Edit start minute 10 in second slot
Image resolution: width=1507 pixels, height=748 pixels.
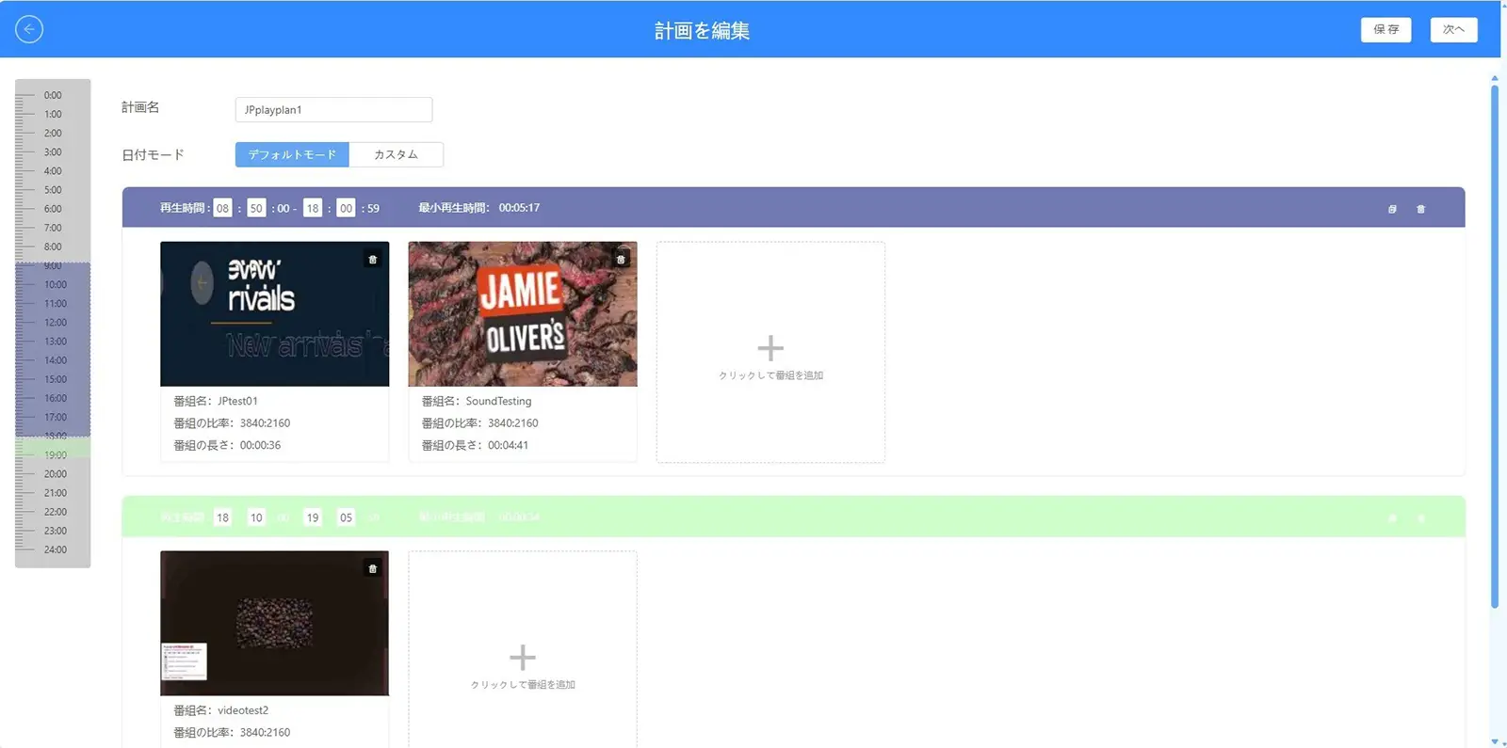[x=256, y=517]
